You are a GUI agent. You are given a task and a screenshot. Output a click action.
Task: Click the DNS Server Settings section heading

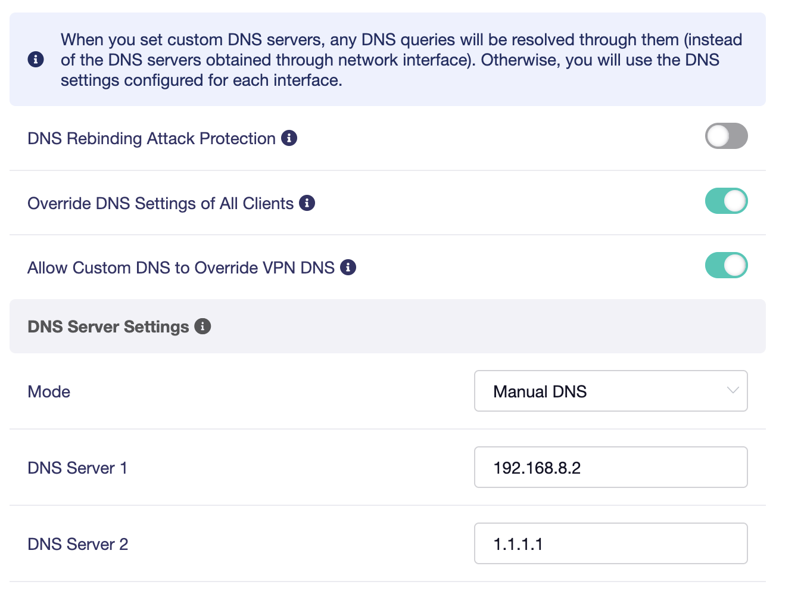pos(108,327)
